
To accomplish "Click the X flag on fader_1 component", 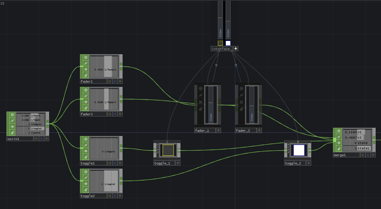I will pos(201,102).
